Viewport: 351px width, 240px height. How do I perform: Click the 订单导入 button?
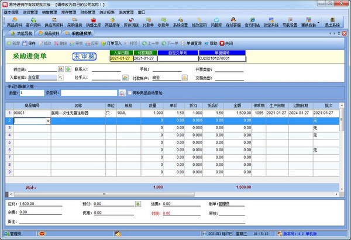pyautogui.click(x=111, y=43)
